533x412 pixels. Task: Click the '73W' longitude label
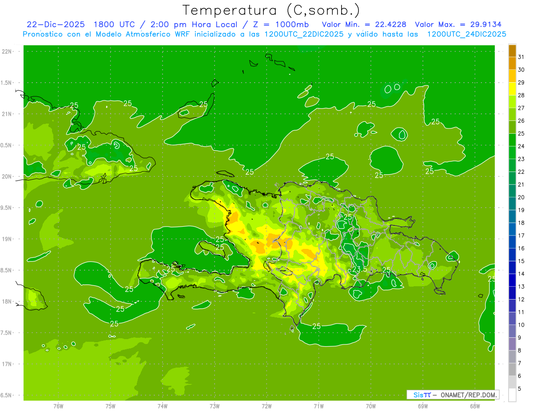click(x=215, y=406)
